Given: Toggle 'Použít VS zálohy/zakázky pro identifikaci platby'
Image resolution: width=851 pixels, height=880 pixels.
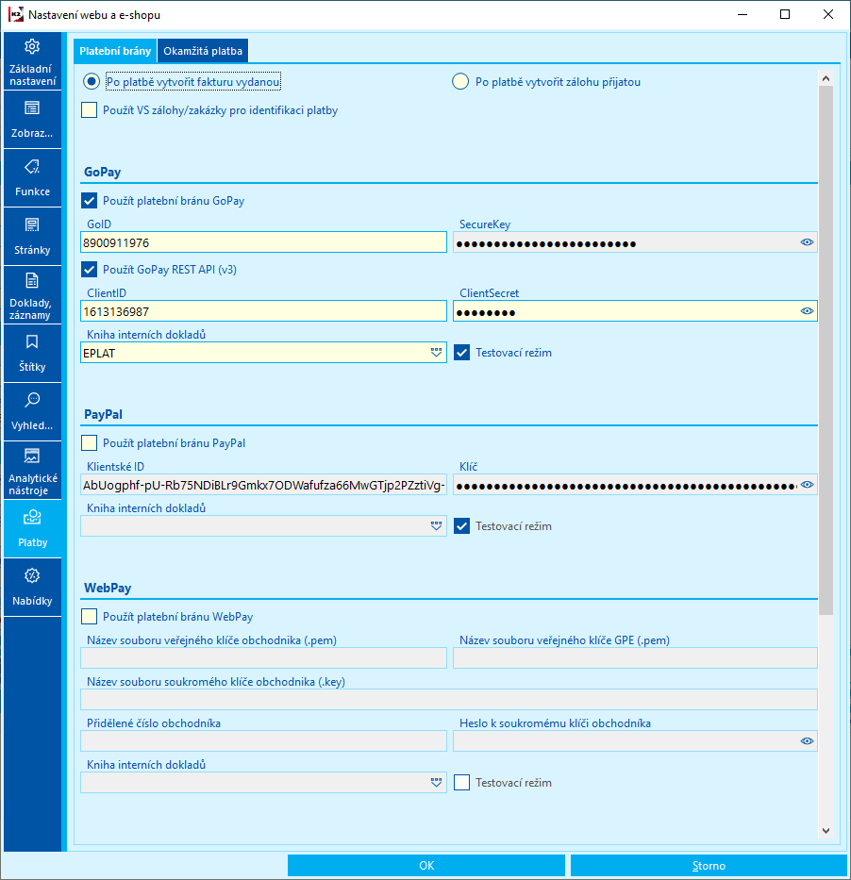Looking at the screenshot, I should (90, 110).
